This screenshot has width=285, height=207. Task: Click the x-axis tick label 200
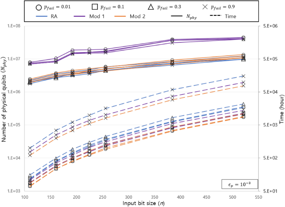[x=76, y=197]
